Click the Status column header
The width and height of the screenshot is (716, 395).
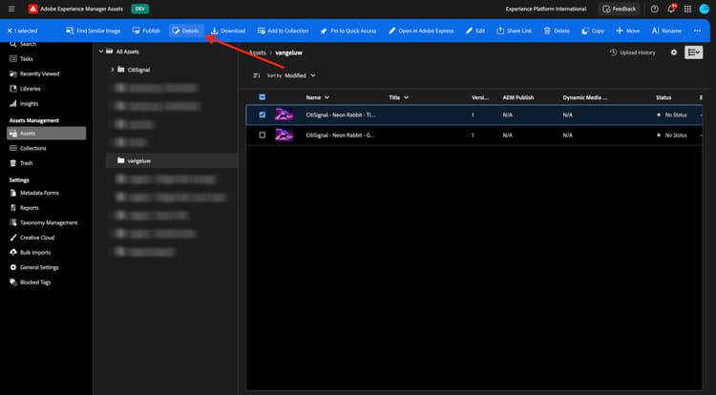(663, 97)
